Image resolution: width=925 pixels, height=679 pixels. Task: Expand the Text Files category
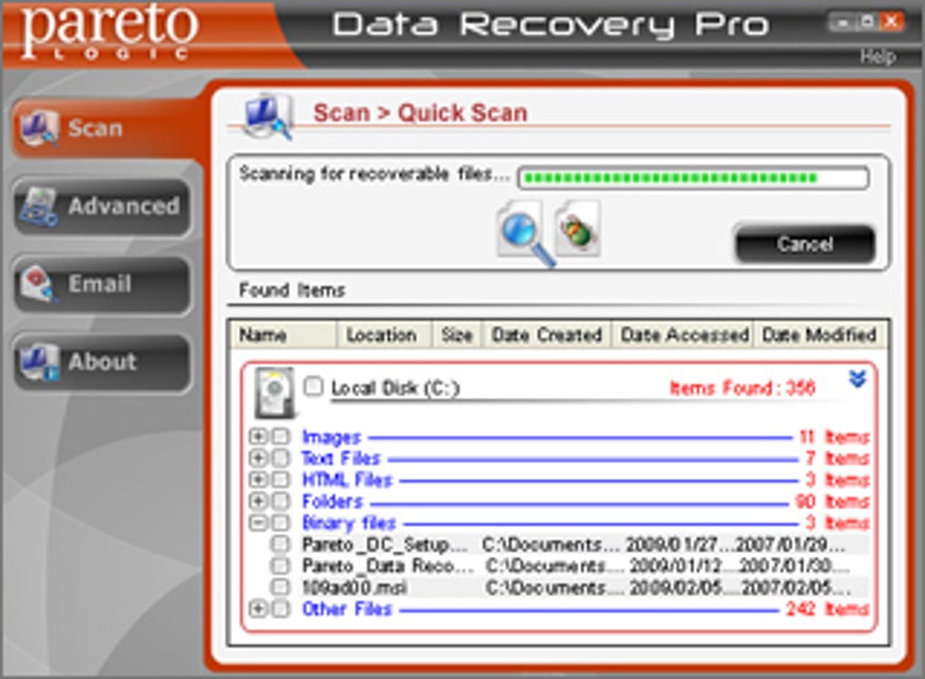[258, 458]
